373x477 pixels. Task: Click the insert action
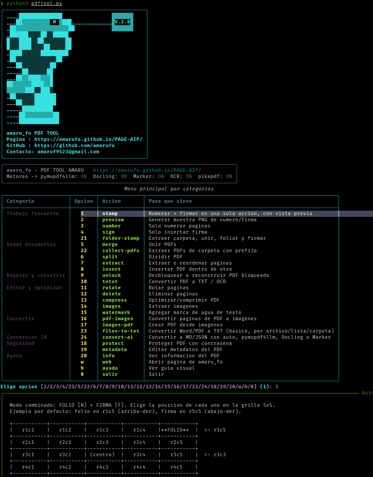pyautogui.click(x=112, y=269)
